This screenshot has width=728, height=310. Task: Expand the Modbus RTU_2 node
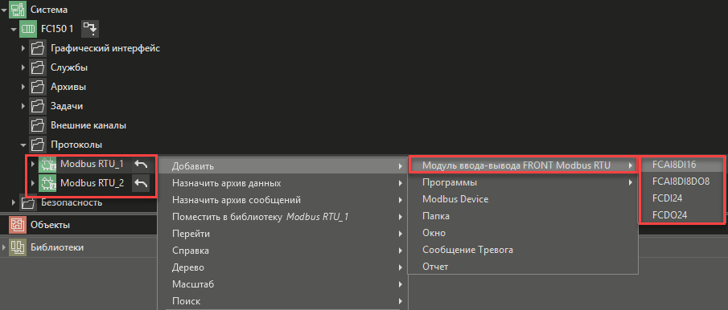[x=32, y=183]
